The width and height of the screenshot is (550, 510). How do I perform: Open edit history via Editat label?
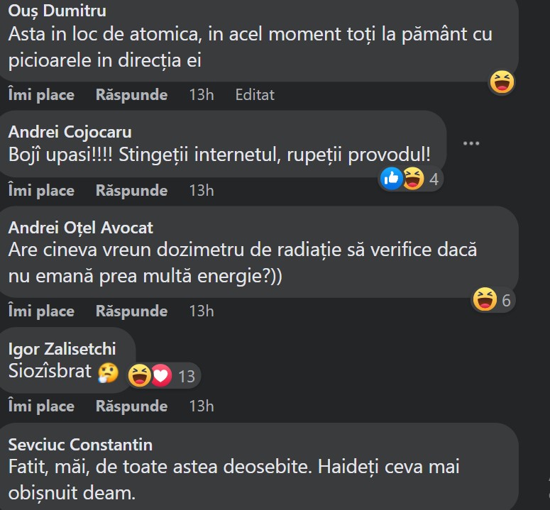click(x=255, y=95)
